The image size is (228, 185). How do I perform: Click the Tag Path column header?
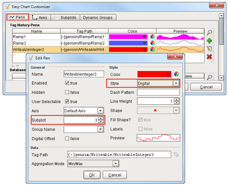84,31
